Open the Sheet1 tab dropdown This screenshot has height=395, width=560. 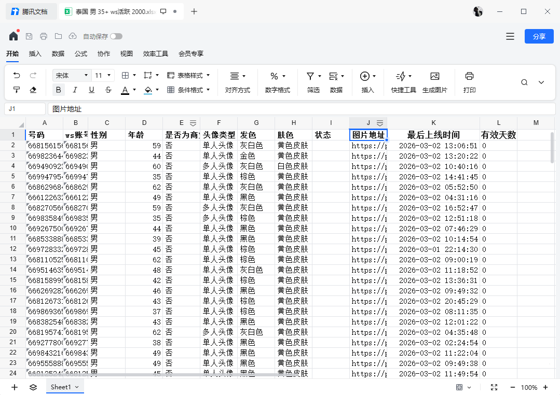pyautogui.click(x=76, y=387)
